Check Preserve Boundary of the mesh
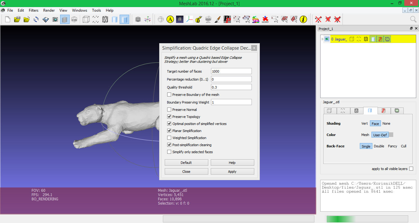 pos(169,95)
